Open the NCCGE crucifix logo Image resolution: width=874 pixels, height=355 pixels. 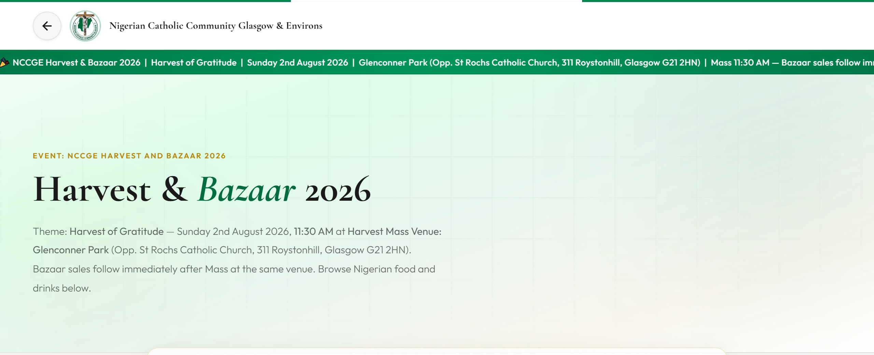(x=85, y=26)
